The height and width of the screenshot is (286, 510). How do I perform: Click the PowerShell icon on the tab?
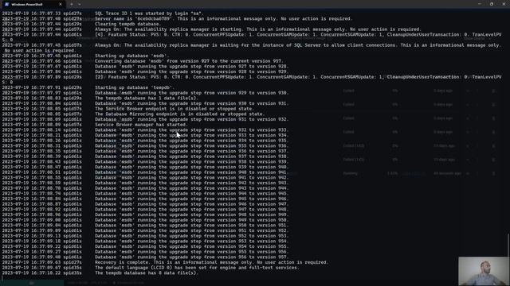(x=7, y=4)
